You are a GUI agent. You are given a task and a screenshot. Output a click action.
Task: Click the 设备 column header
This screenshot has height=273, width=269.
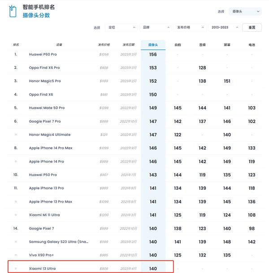(x=59, y=45)
